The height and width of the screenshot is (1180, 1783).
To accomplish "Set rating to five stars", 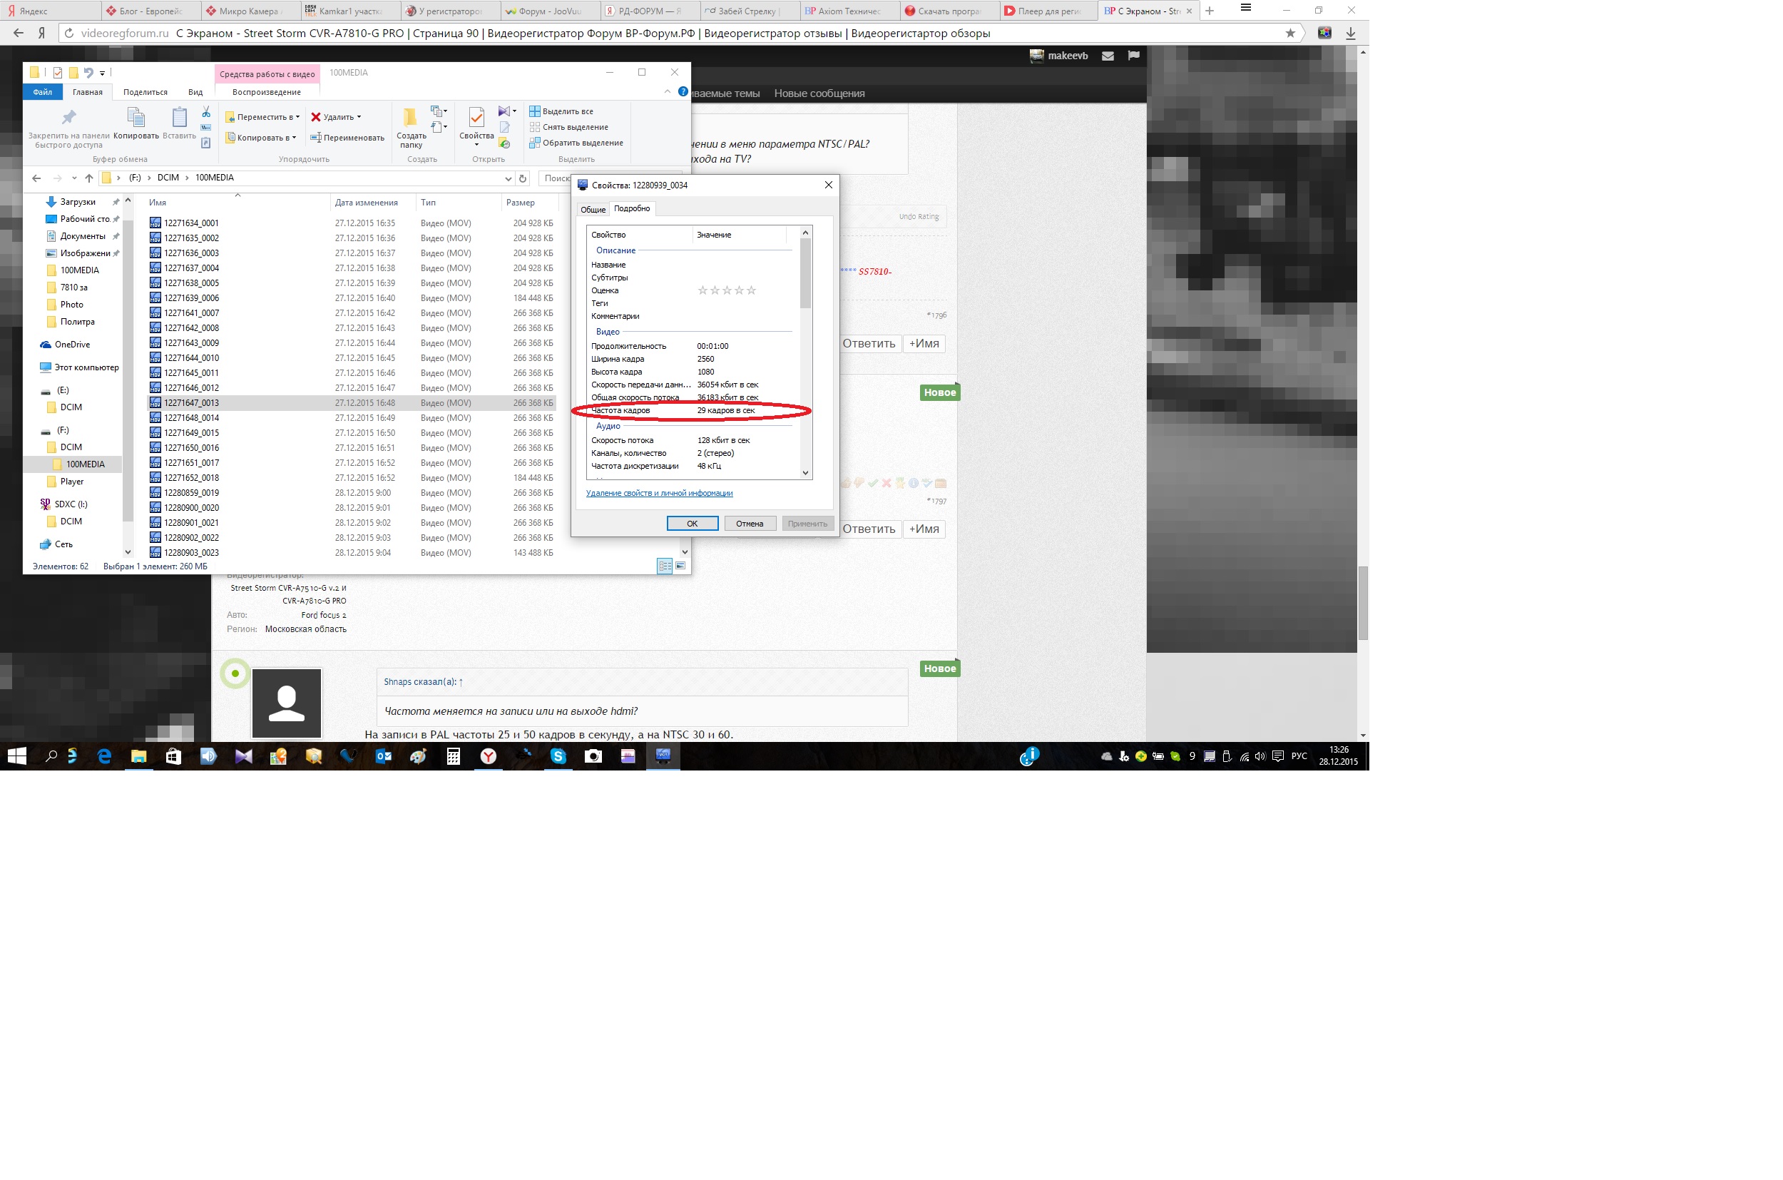I will (751, 290).
